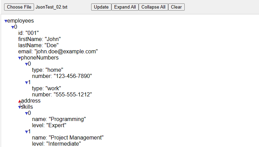
Task: Click the Collapse All button
Action: coord(153,7)
